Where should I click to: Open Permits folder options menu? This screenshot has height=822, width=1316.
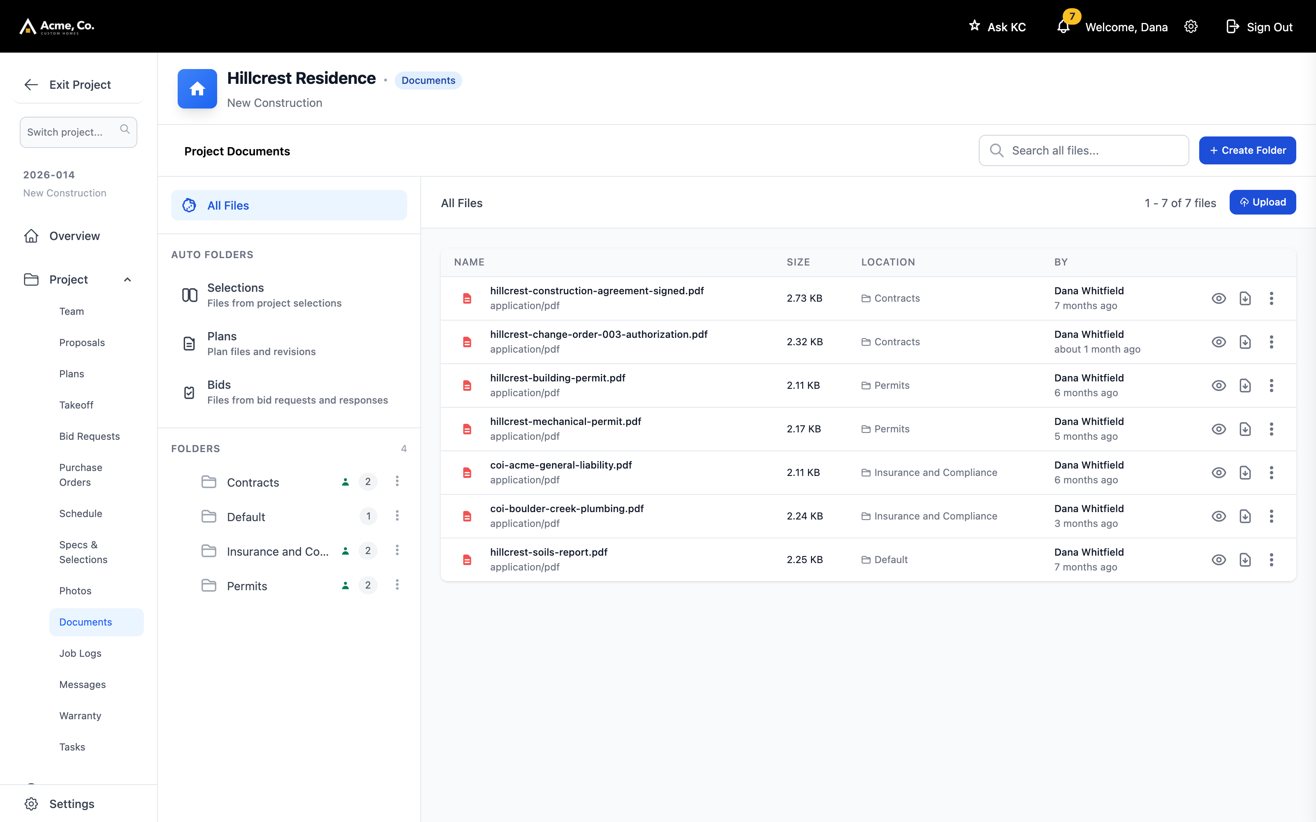(397, 584)
